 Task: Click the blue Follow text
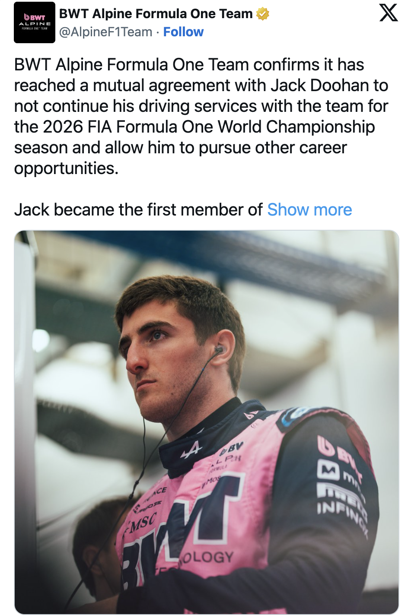[x=183, y=32]
